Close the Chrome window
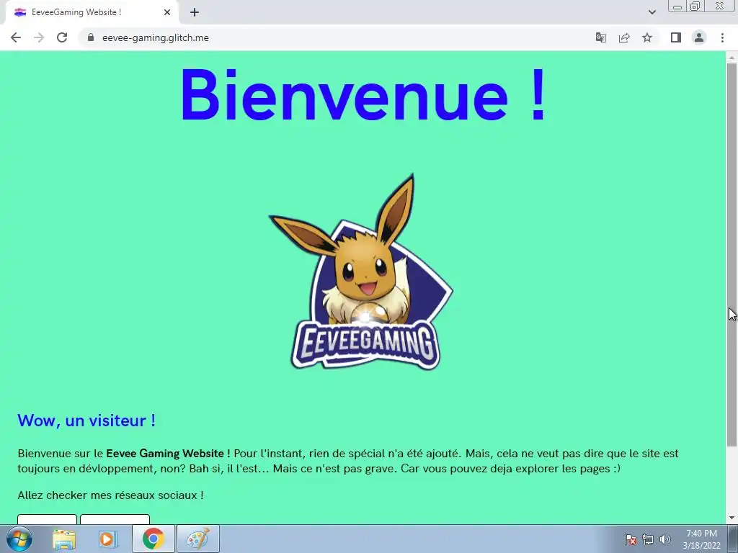 (720, 6)
